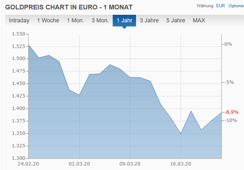Show the MAX time range

click(x=199, y=21)
